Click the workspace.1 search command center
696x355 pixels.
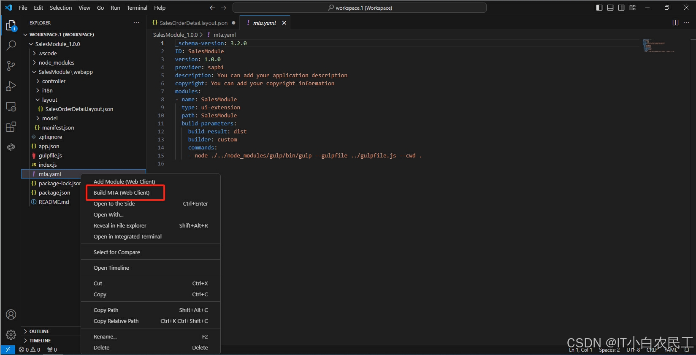[360, 8]
